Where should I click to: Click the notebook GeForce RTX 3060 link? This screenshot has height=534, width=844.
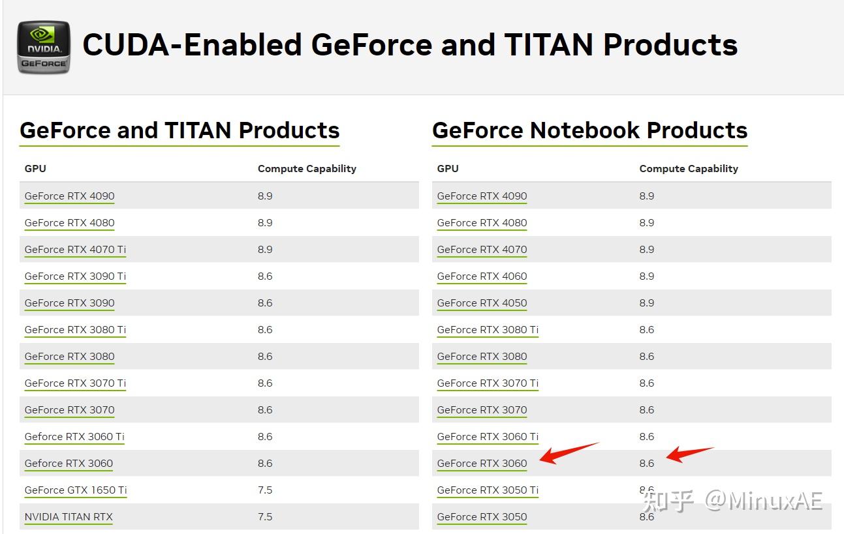tap(482, 463)
